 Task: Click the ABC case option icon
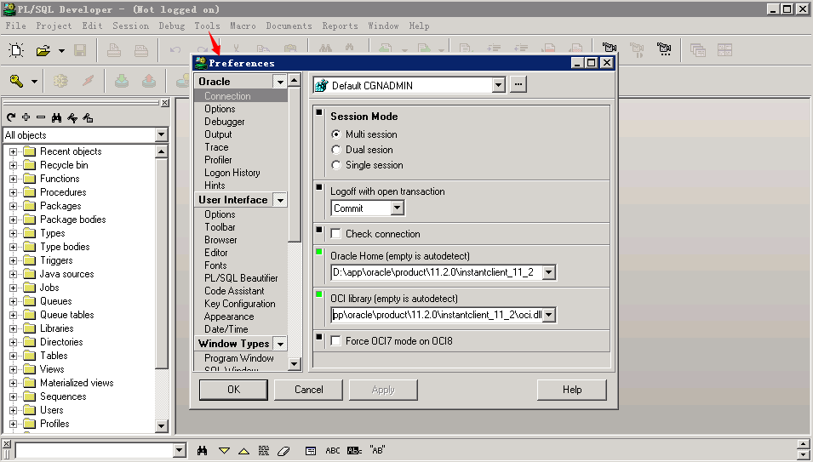[332, 451]
